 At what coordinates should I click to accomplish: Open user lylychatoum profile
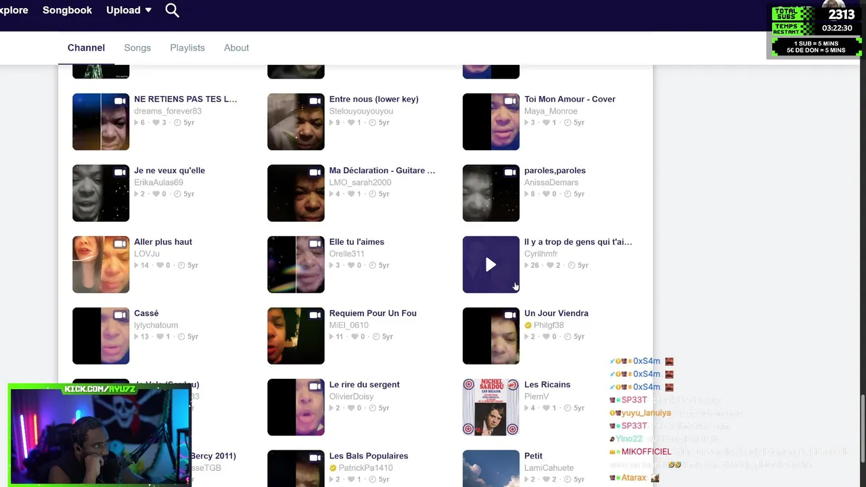click(156, 325)
